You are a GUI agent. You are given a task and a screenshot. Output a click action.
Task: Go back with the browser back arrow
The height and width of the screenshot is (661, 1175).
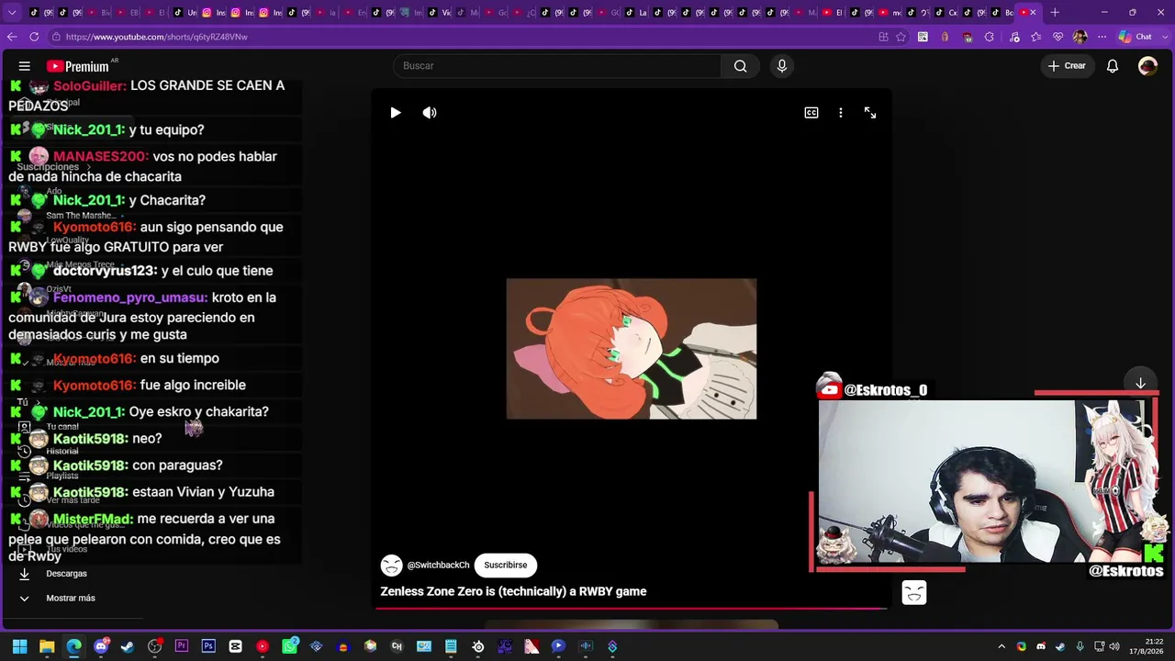[12, 37]
